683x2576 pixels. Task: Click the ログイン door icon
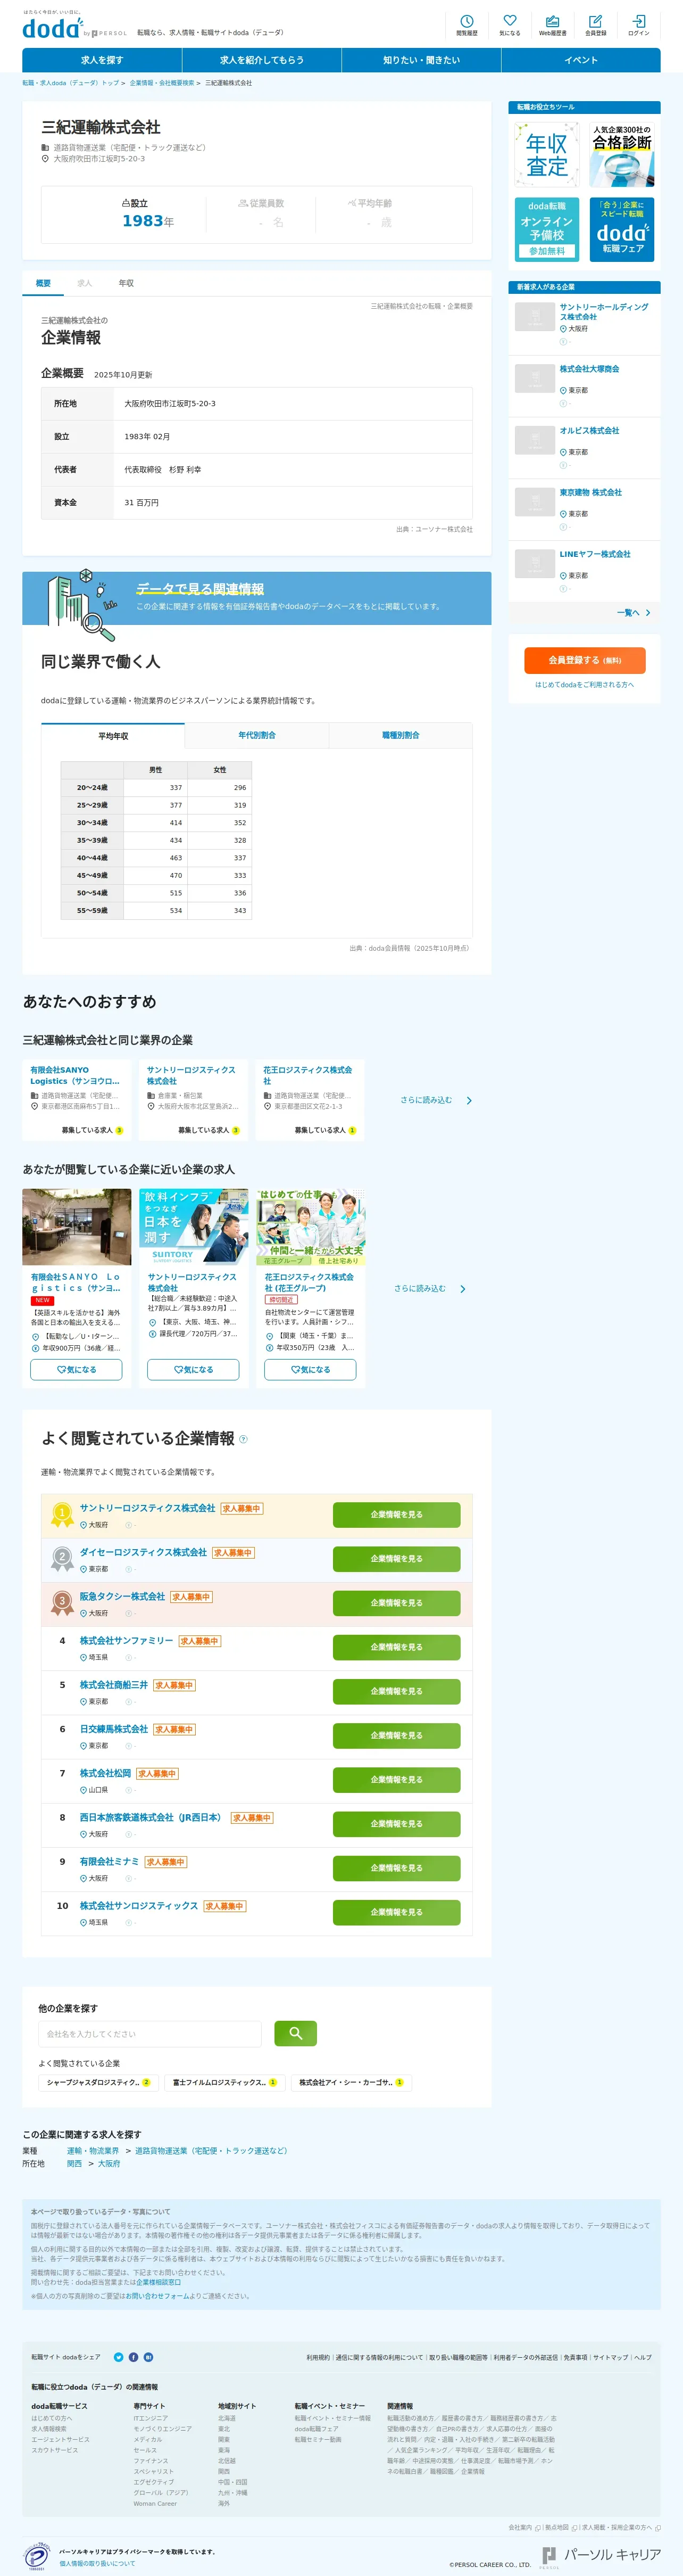(638, 25)
